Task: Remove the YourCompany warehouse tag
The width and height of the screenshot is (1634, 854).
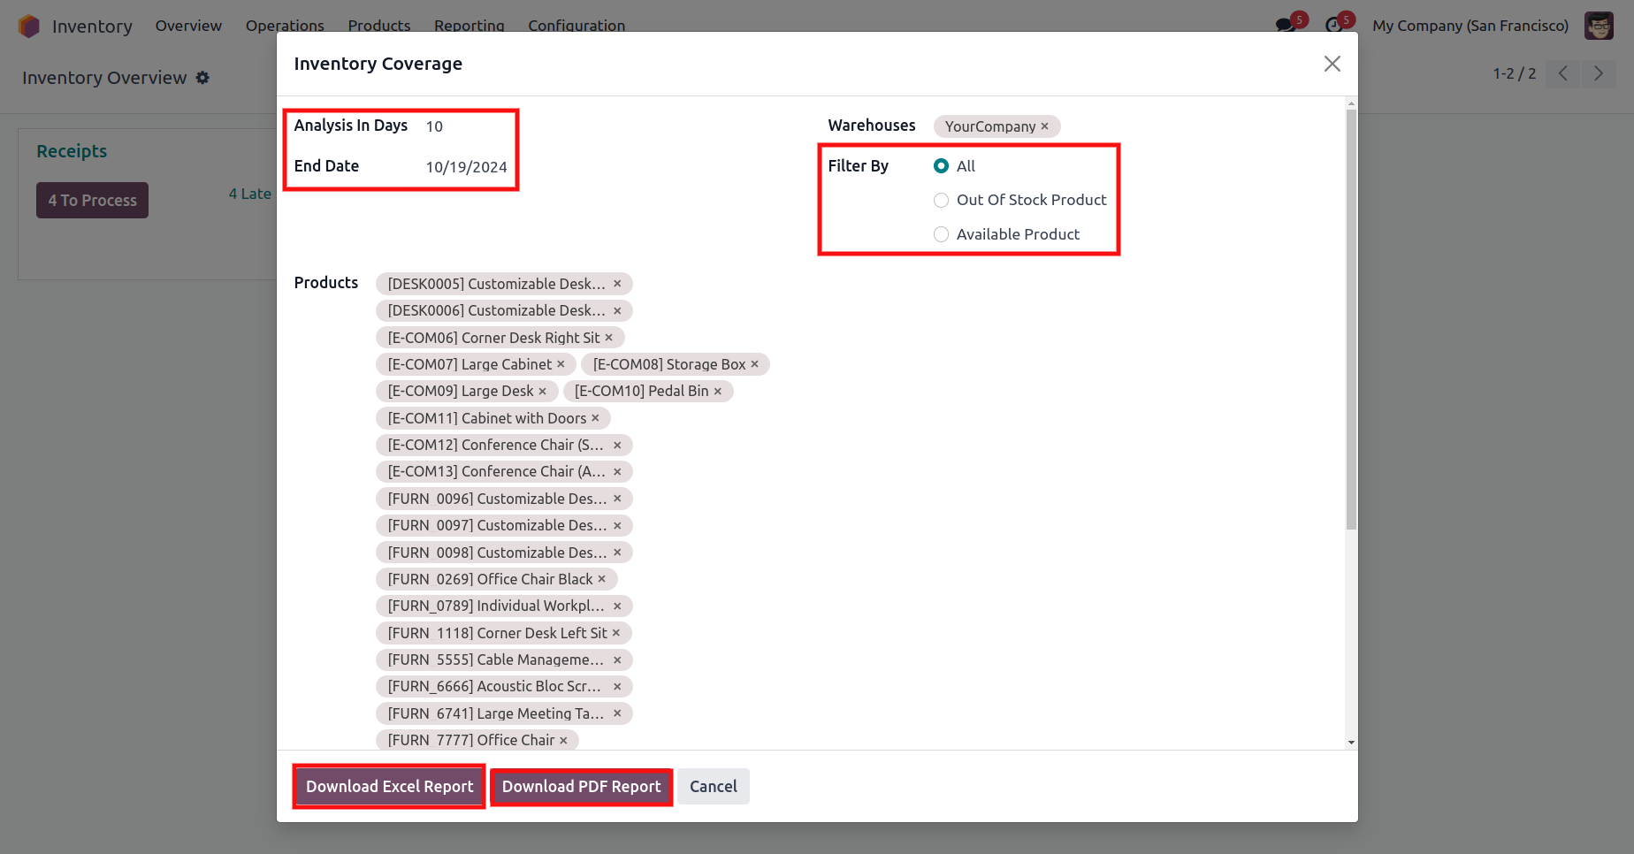Action: point(1044,126)
